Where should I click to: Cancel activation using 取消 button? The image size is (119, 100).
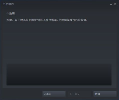[105, 94]
